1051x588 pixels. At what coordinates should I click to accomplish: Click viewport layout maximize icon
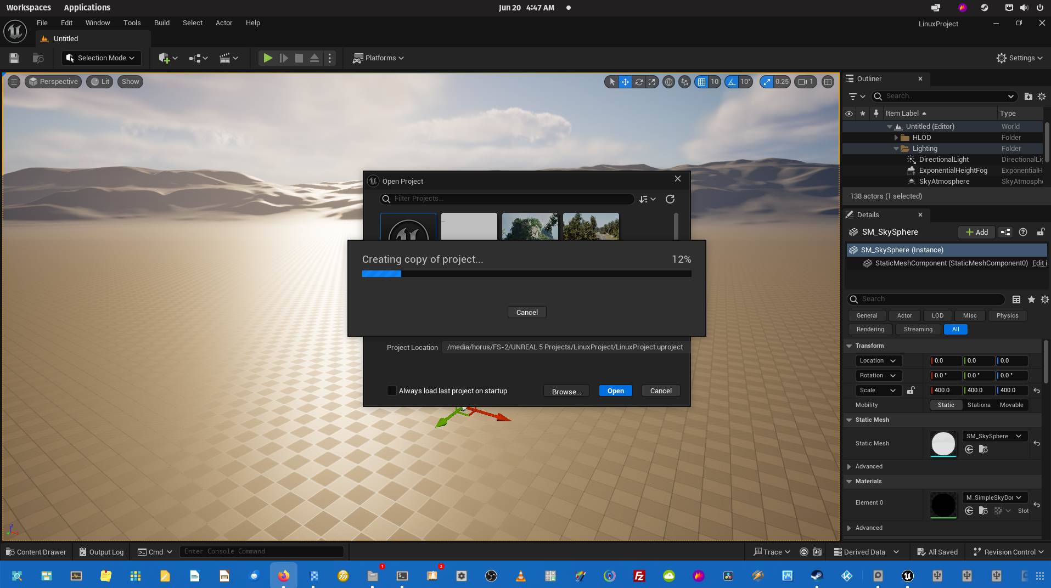tap(828, 82)
